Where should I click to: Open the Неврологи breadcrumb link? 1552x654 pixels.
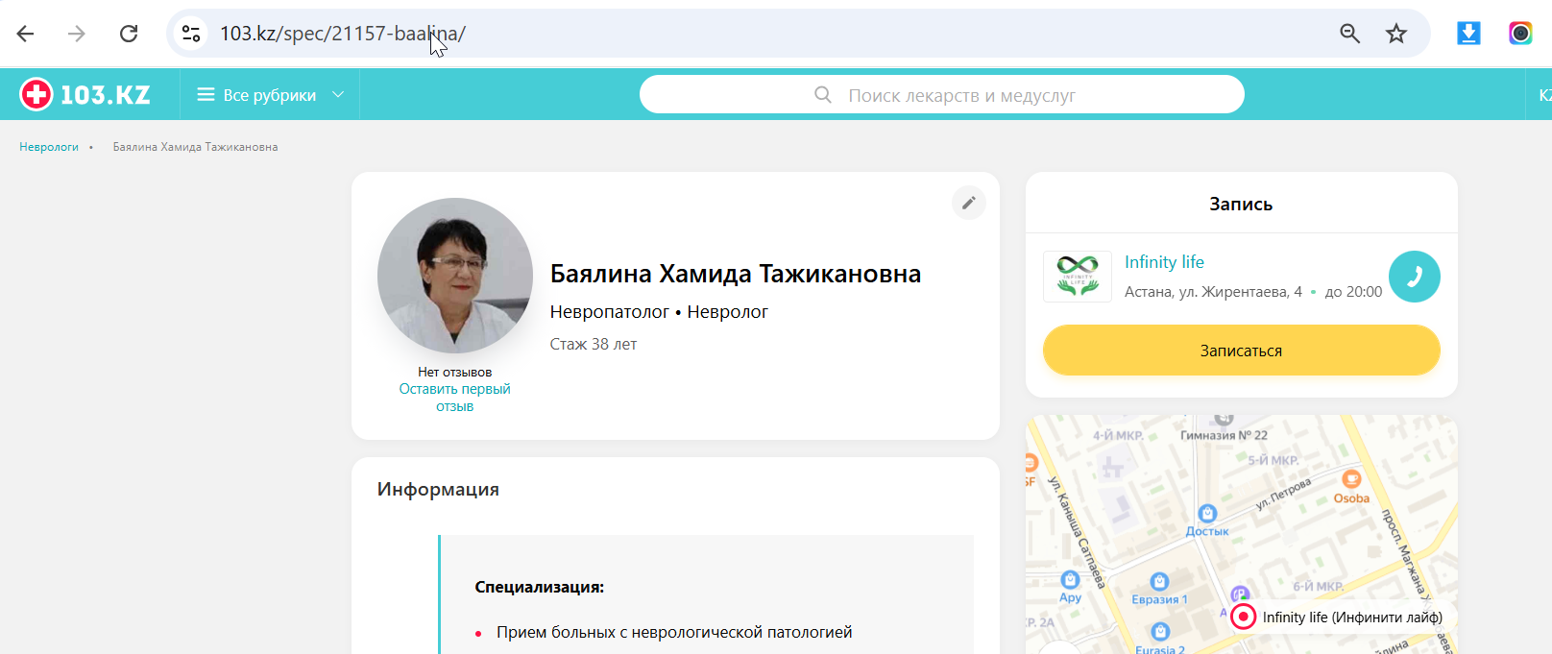[49, 147]
